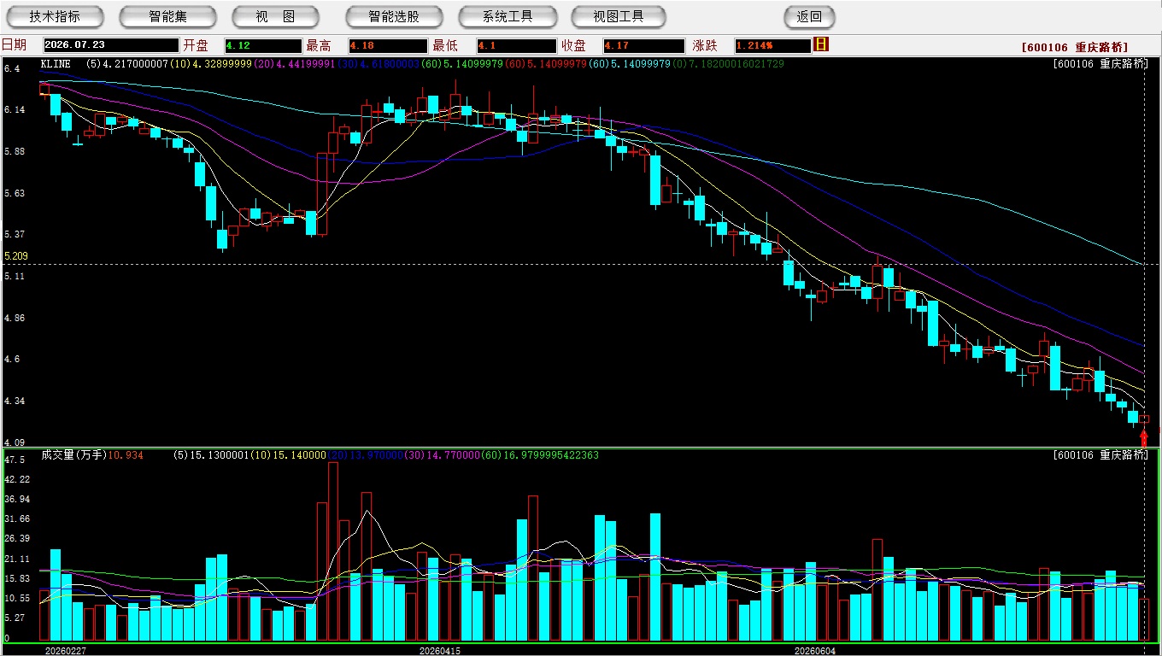1162x656 pixels.
Task: Select the 智能选股 button
Action: pos(394,16)
